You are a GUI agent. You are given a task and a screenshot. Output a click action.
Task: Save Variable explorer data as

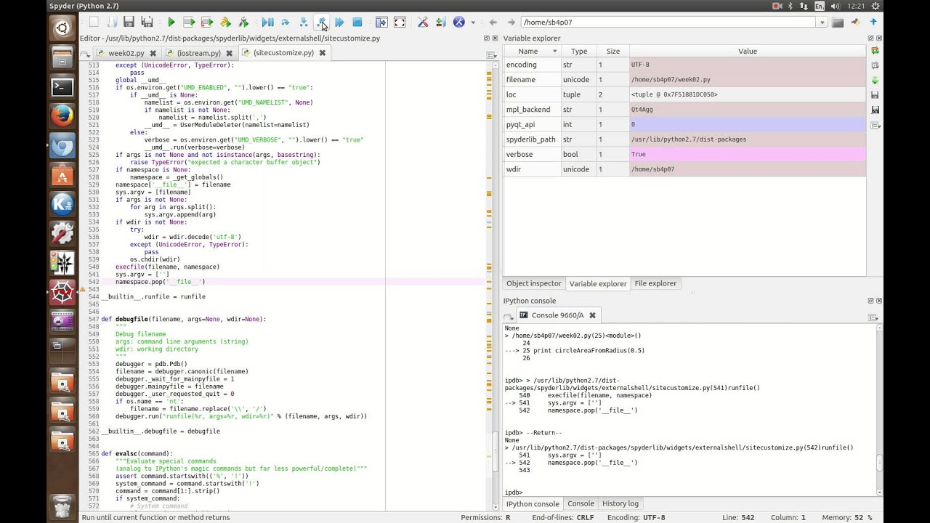coord(875,110)
